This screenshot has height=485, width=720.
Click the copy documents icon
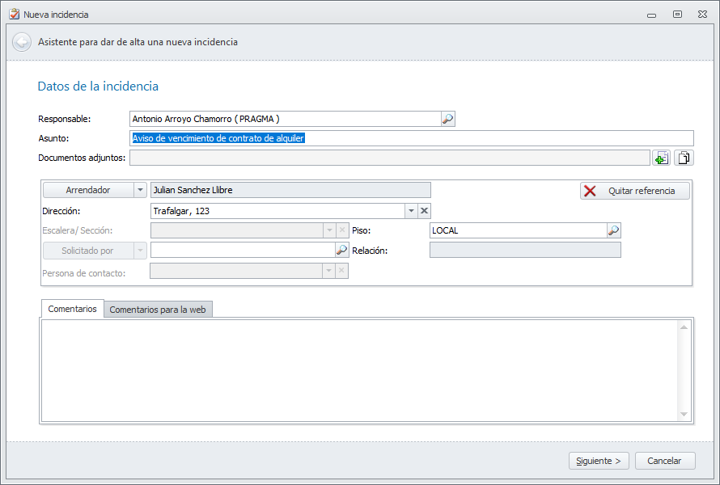684,158
